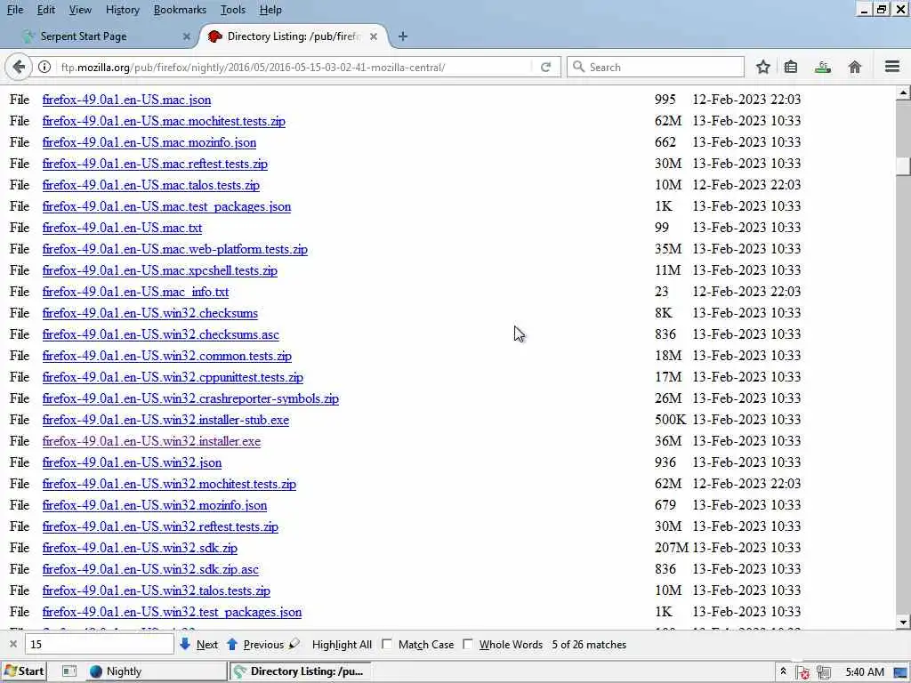Open firefox-49.0a1.en-US.mac.txt link
Viewport: 911px width, 683px height.
(122, 228)
